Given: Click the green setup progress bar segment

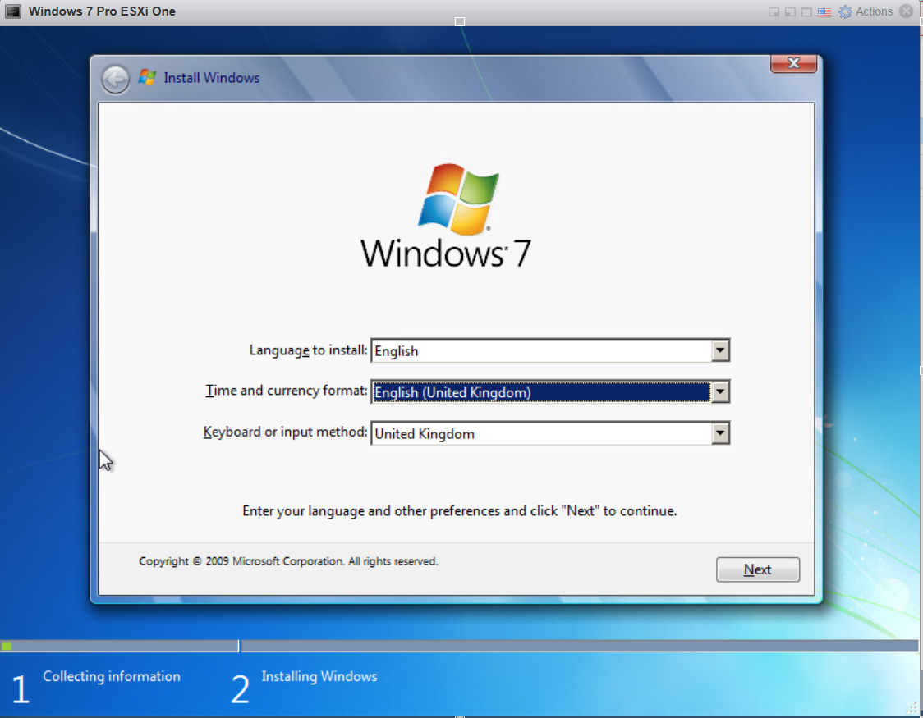Looking at the screenshot, I should point(7,644).
